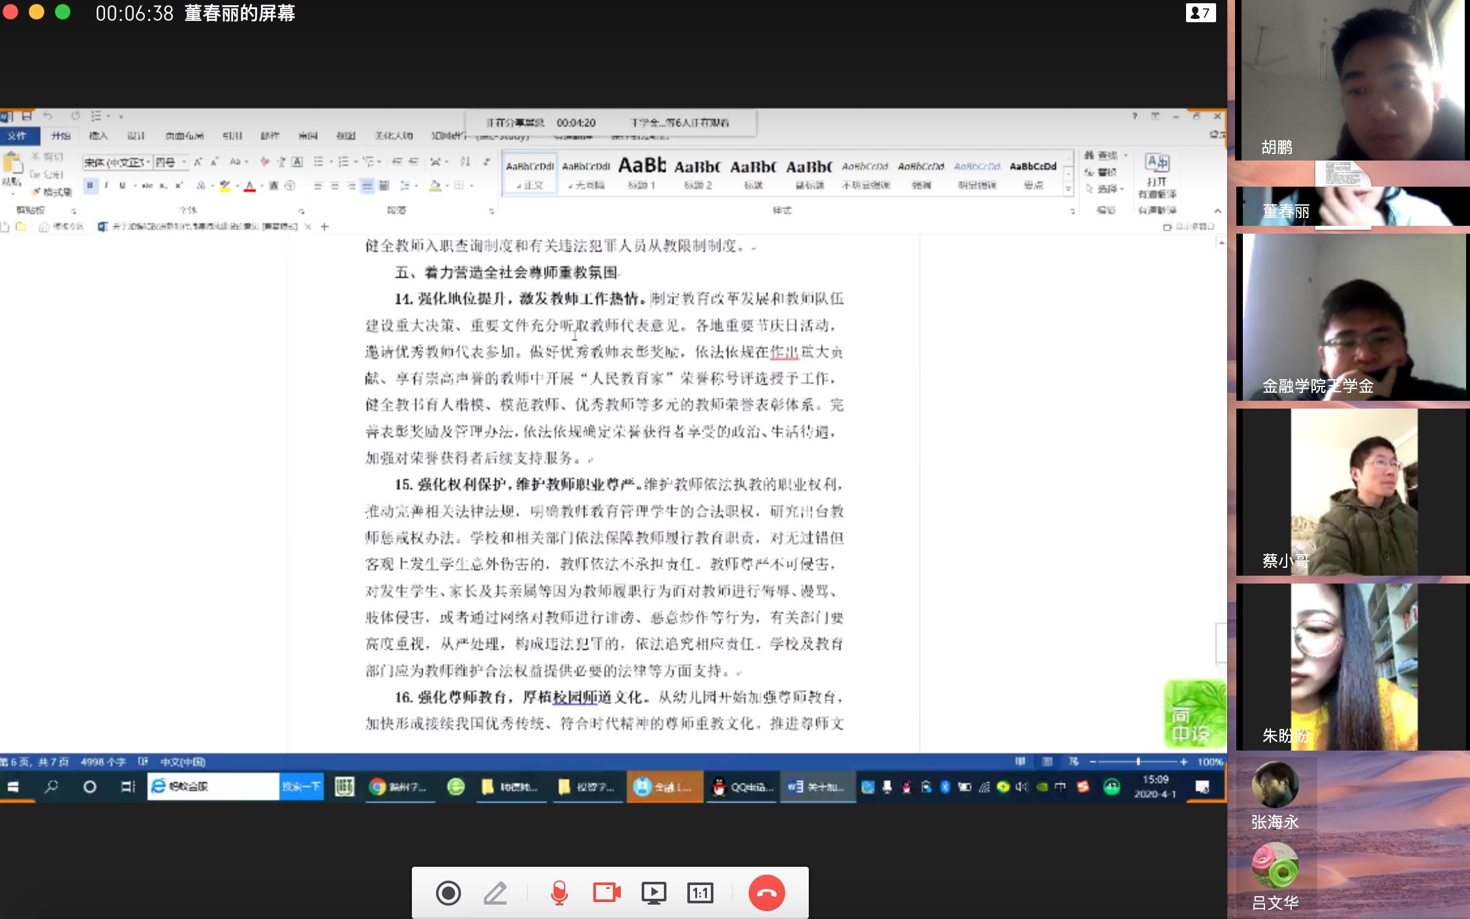Open the font name dropdown
The image size is (1470, 919).
click(x=149, y=162)
